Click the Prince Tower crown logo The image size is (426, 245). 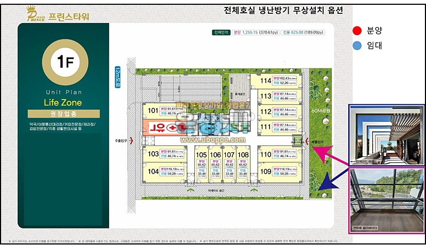pyautogui.click(x=36, y=14)
